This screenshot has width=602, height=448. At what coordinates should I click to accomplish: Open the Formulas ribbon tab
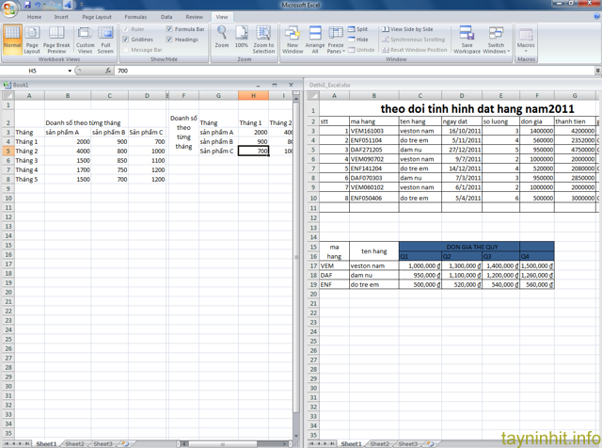point(135,17)
